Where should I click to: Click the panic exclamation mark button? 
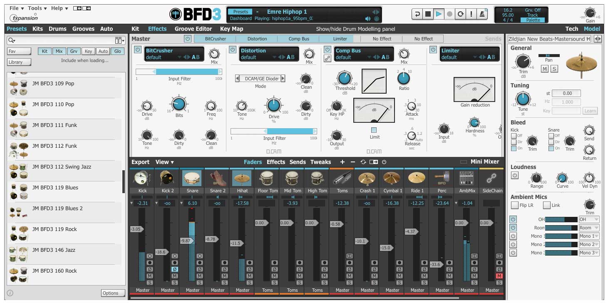471,14
